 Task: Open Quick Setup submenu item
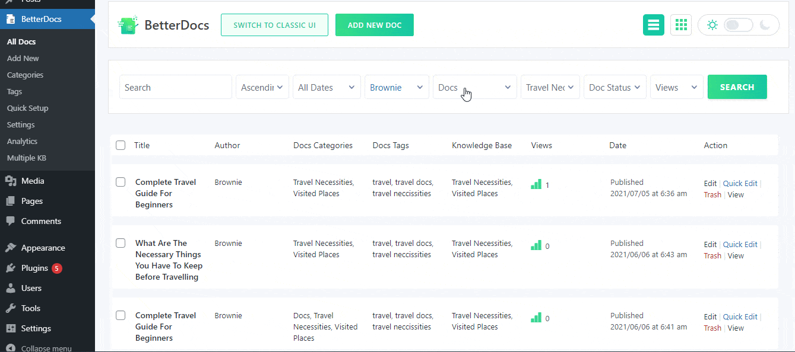[27, 108]
